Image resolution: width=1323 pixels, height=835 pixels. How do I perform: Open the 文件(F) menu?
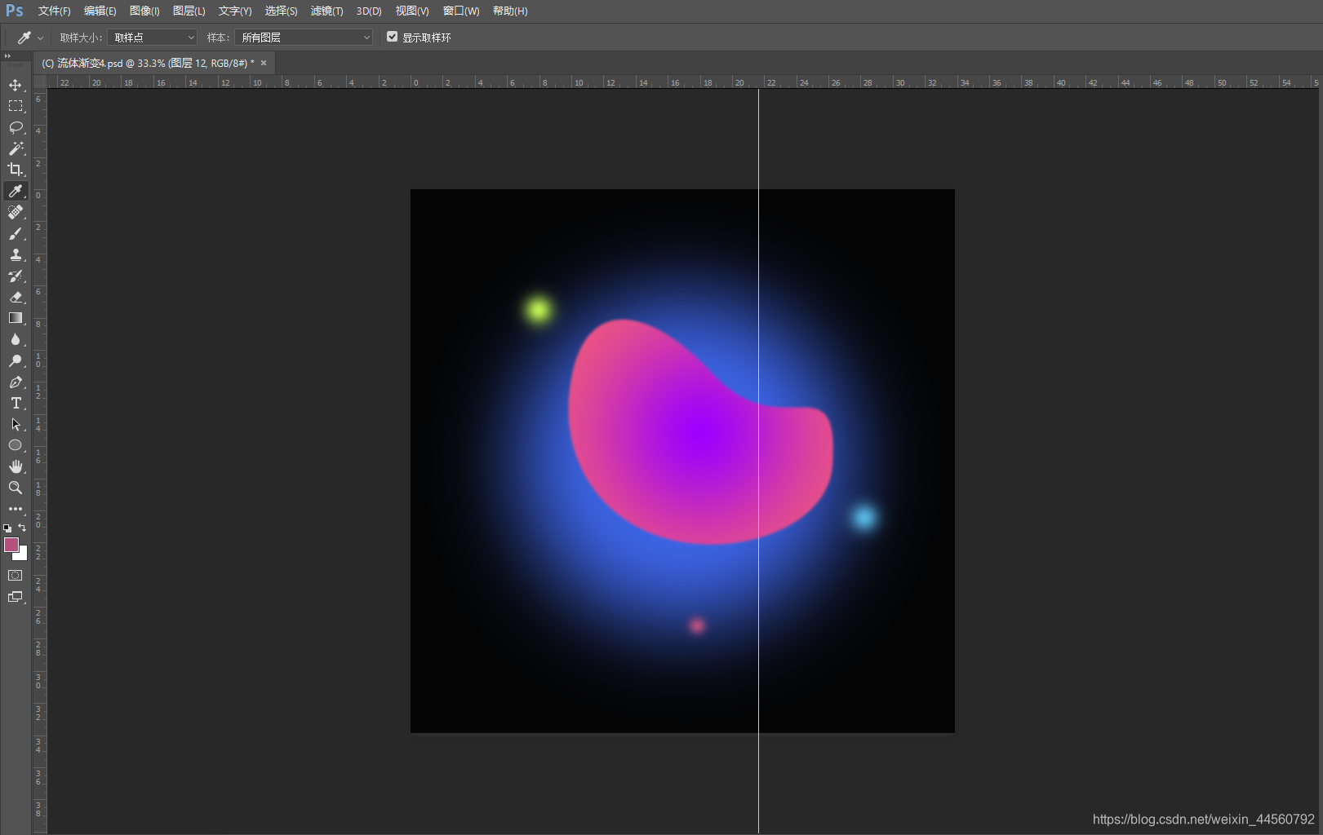[54, 11]
